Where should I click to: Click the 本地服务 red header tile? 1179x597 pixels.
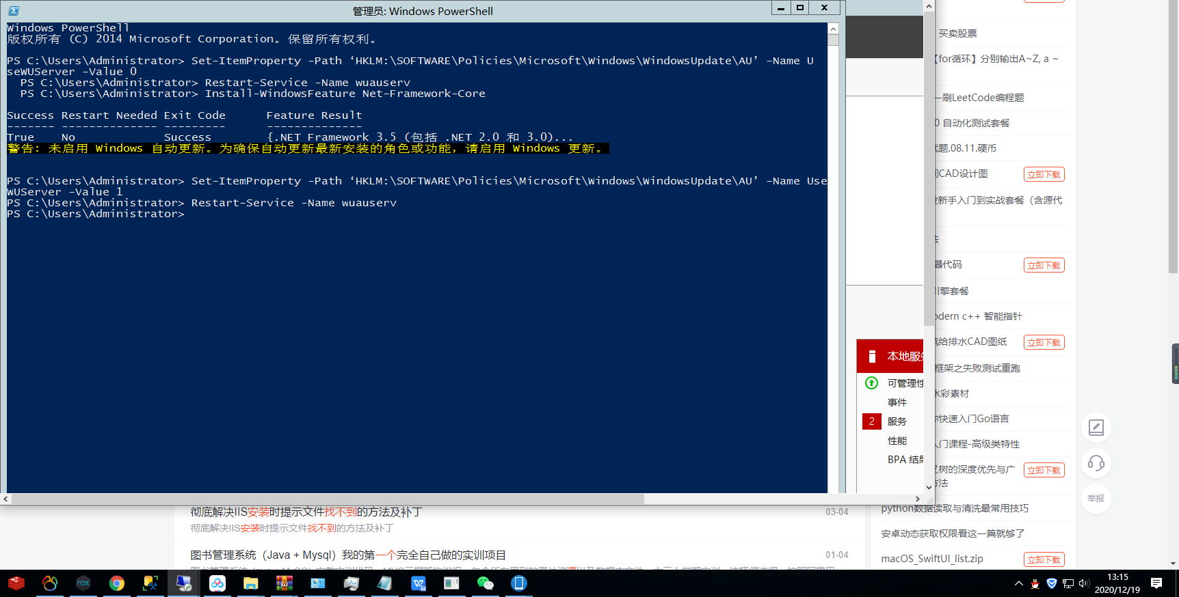890,356
